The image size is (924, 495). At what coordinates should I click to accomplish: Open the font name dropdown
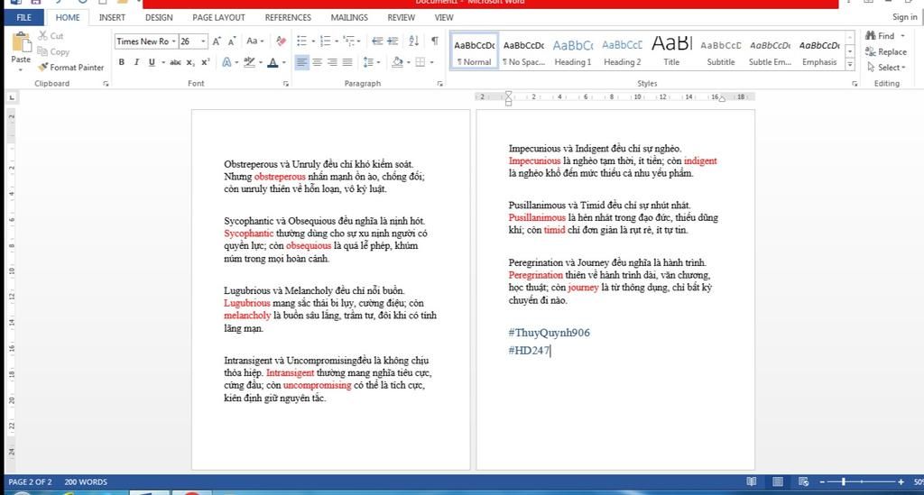pos(171,41)
